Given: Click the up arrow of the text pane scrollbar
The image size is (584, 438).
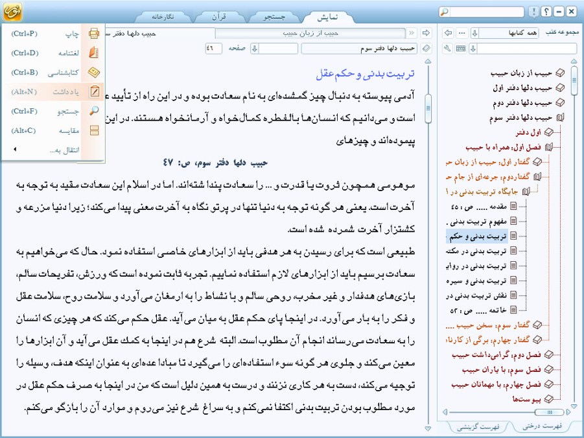Looking at the screenshot, I should coord(428,62).
